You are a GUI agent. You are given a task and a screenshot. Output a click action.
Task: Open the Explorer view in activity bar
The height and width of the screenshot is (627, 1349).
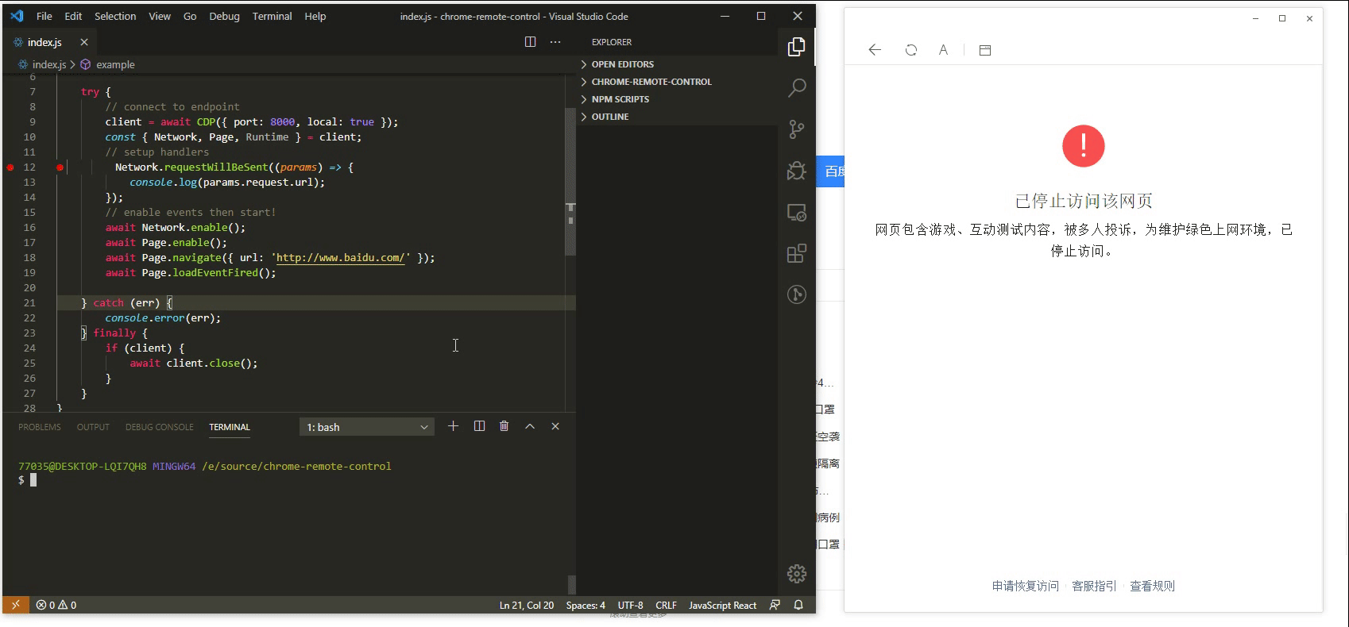coord(796,47)
